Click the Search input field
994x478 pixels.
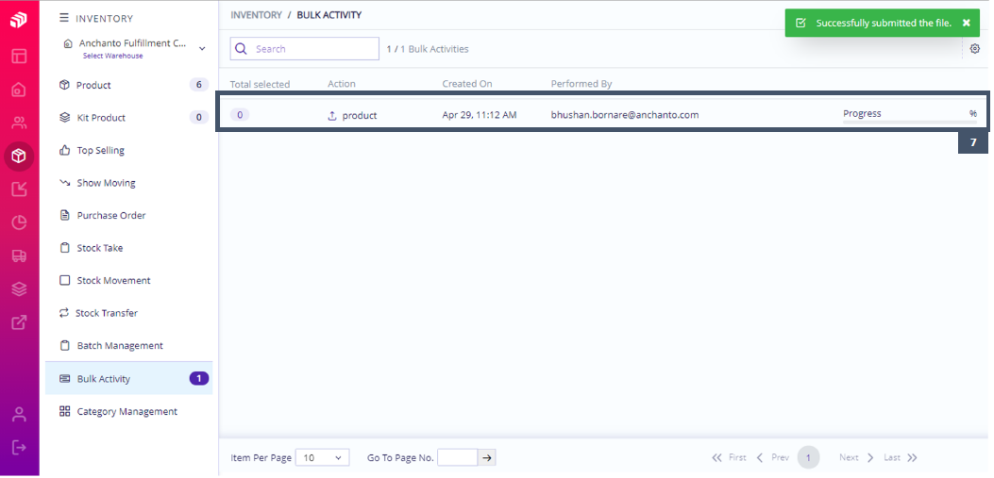(304, 49)
